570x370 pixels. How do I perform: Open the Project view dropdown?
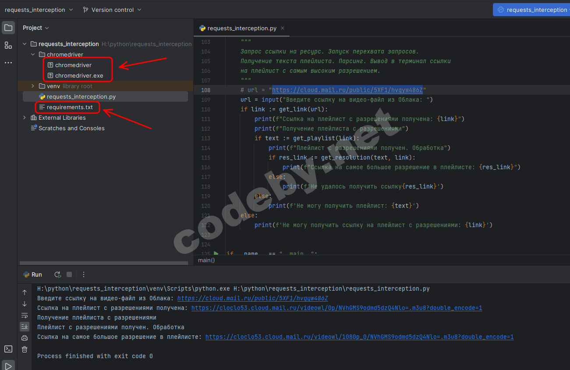pos(36,28)
